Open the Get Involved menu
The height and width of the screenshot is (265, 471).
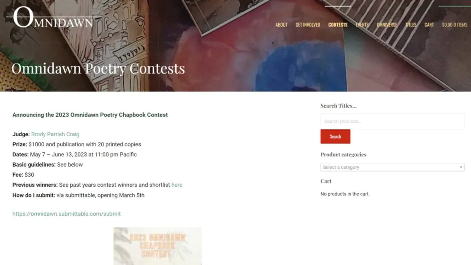pyautogui.click(x=308, y=25)
